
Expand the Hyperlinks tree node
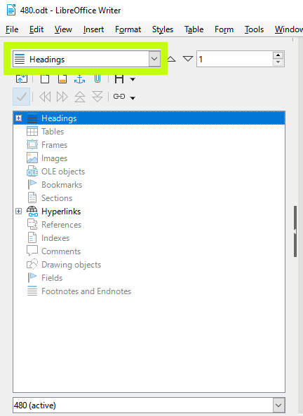[x=19, y=212]
